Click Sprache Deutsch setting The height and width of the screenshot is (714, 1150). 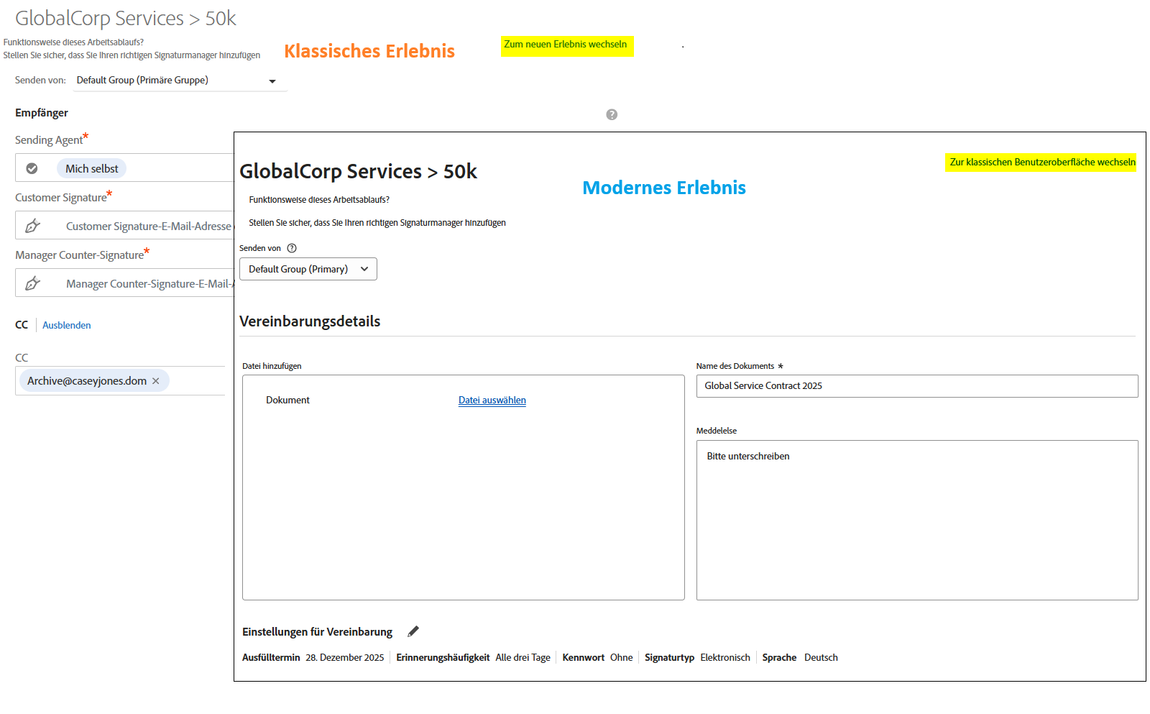click(x=800, y=657)
